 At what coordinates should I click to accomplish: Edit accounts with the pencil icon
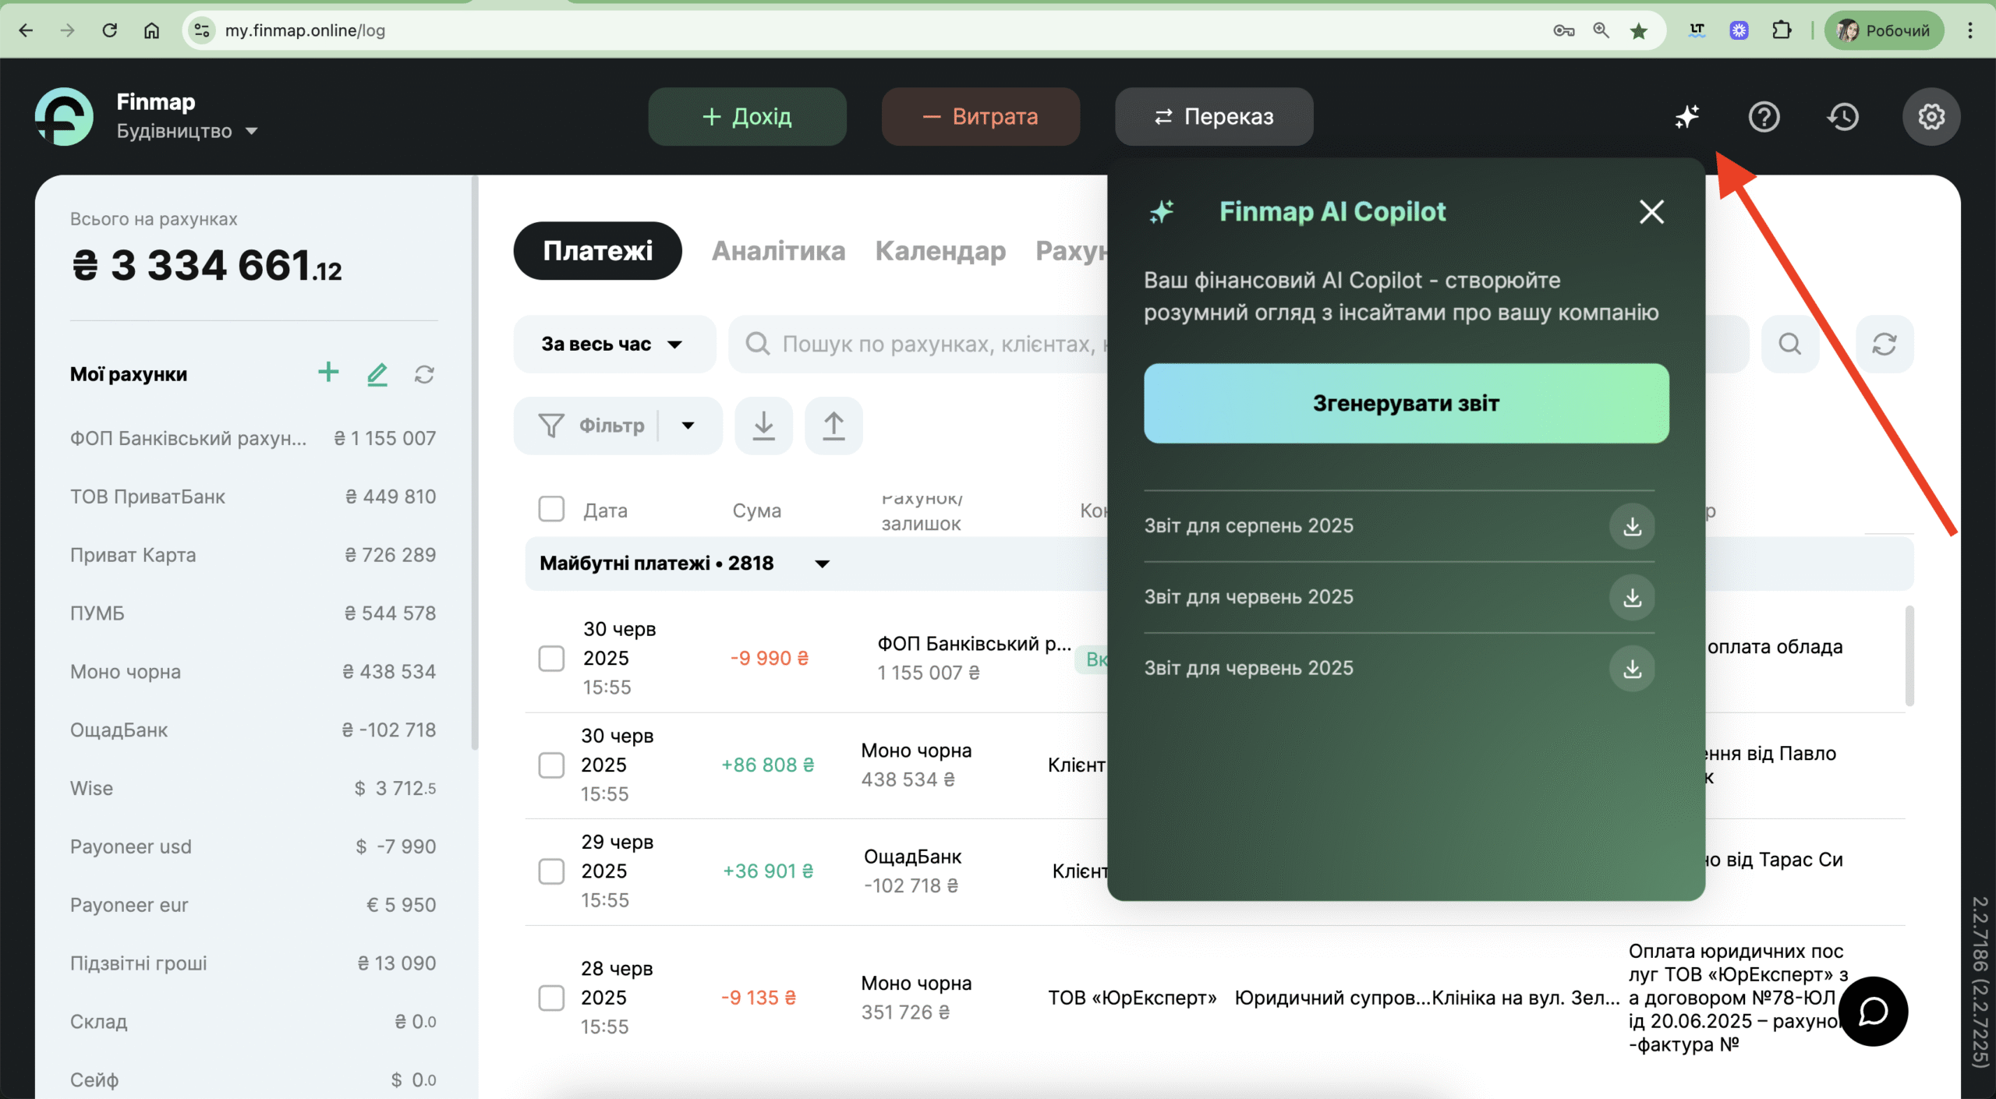(377, 374)
